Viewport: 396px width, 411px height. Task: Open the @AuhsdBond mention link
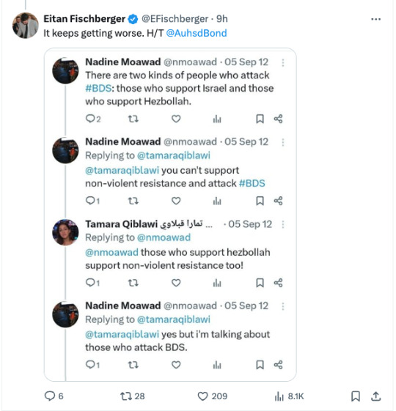[197, 33]
